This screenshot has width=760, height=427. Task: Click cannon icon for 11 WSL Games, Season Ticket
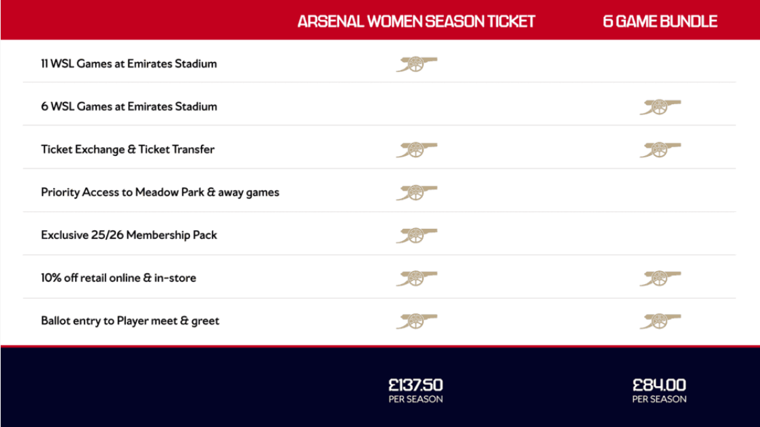tap(416, 64)
